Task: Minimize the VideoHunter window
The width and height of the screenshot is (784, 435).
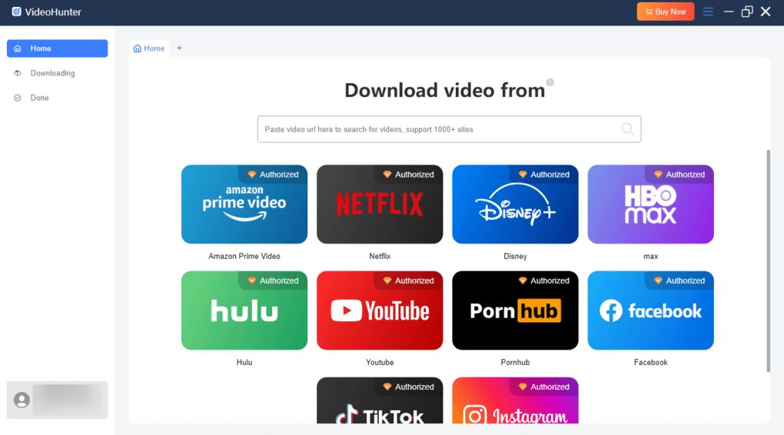Action: [x=729, y=12]
